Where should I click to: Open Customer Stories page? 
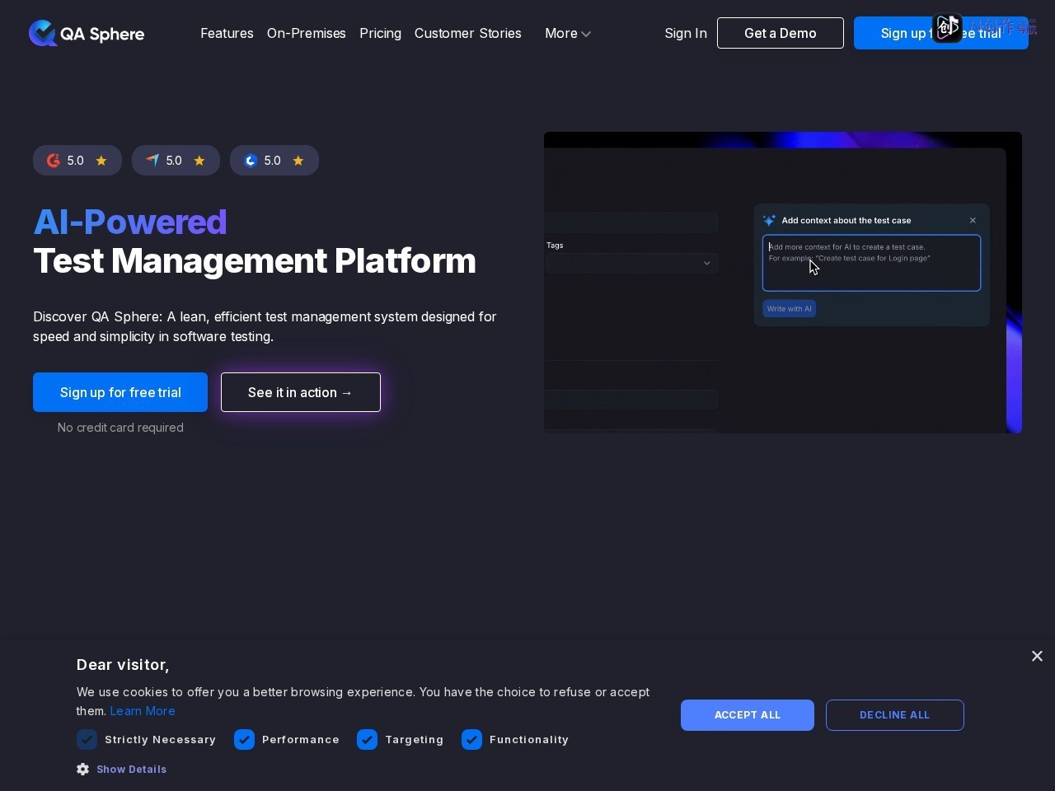pyautogui.click(x=468, y=33)
